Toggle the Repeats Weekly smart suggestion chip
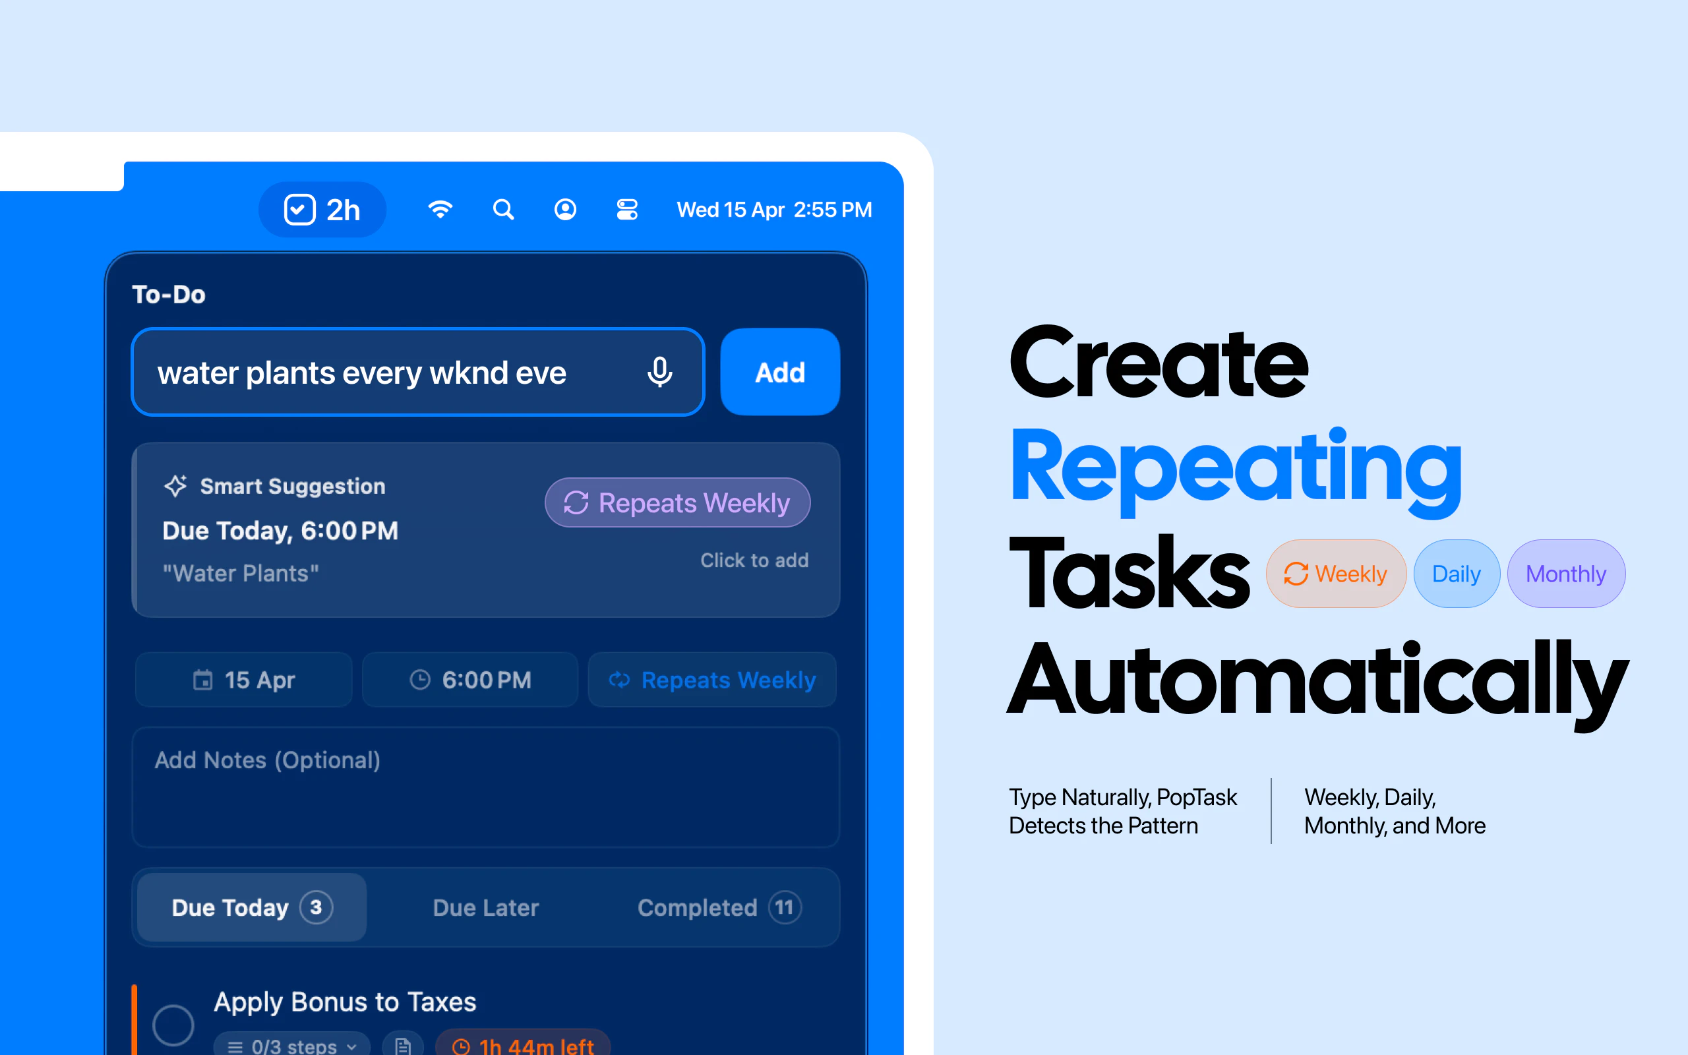This screenshot has width=1688, height=1055. (x=677, y=502)
